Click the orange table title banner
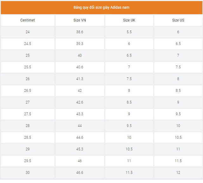 point(101,8)
